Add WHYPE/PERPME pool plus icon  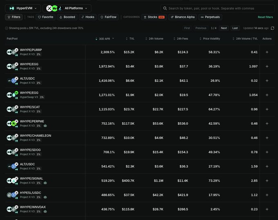point(267,123)
